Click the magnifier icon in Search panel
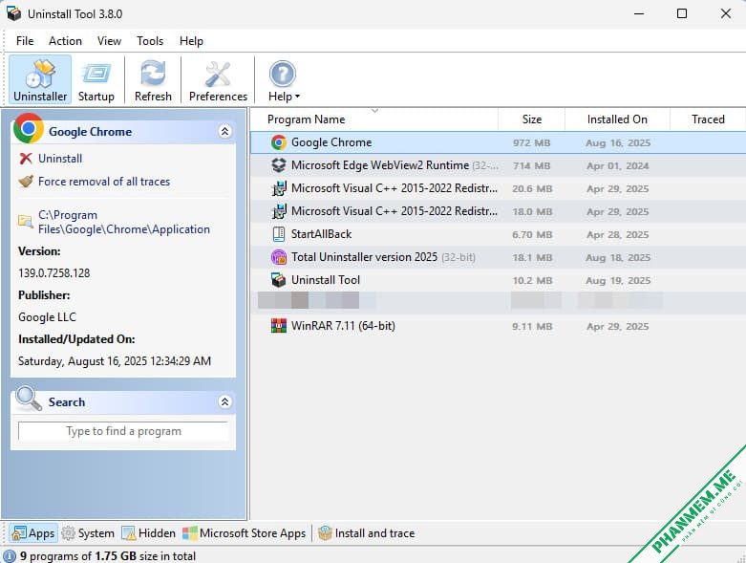 (x=29, y=399)
